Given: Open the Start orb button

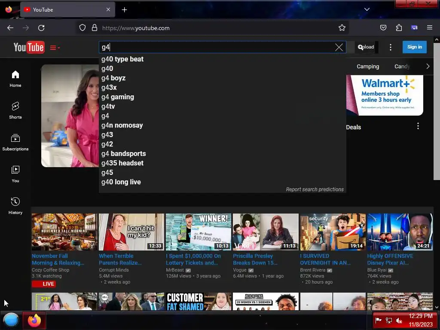Looking at the screenshot, I should (x=11, y=320).
